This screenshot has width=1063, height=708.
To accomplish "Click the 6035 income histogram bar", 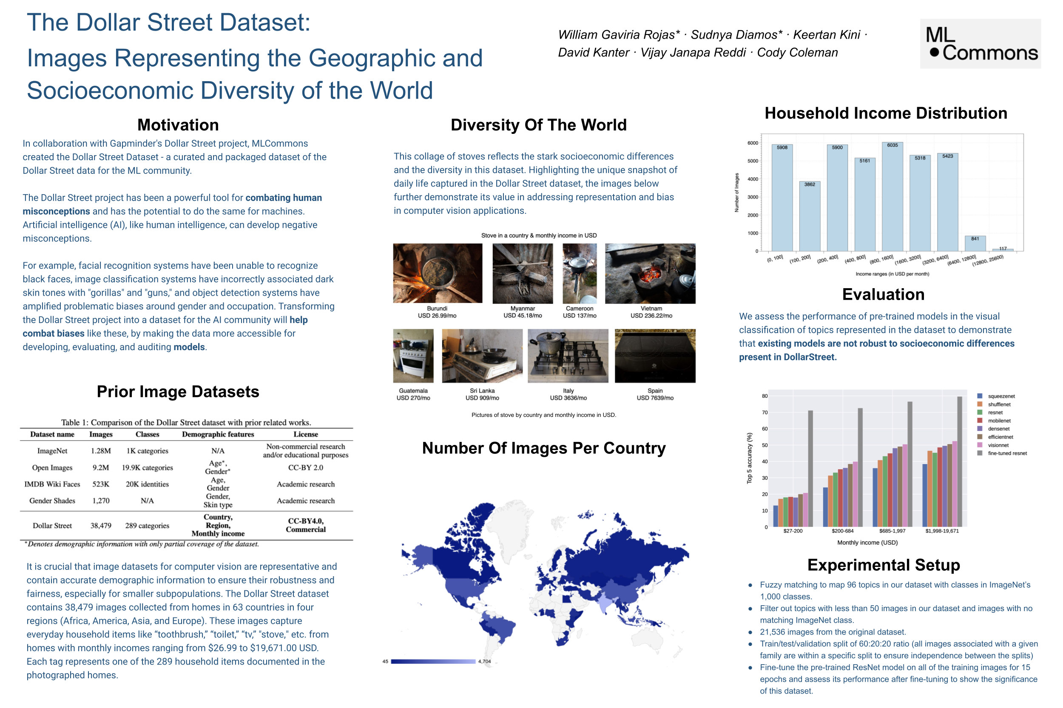I will point(892,197).
